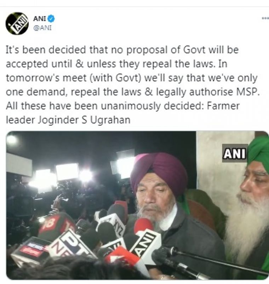The width and height of the screenshot is (269, 284).
Task: Click the blue verified badge next to ANI
Action: [51, 19]
